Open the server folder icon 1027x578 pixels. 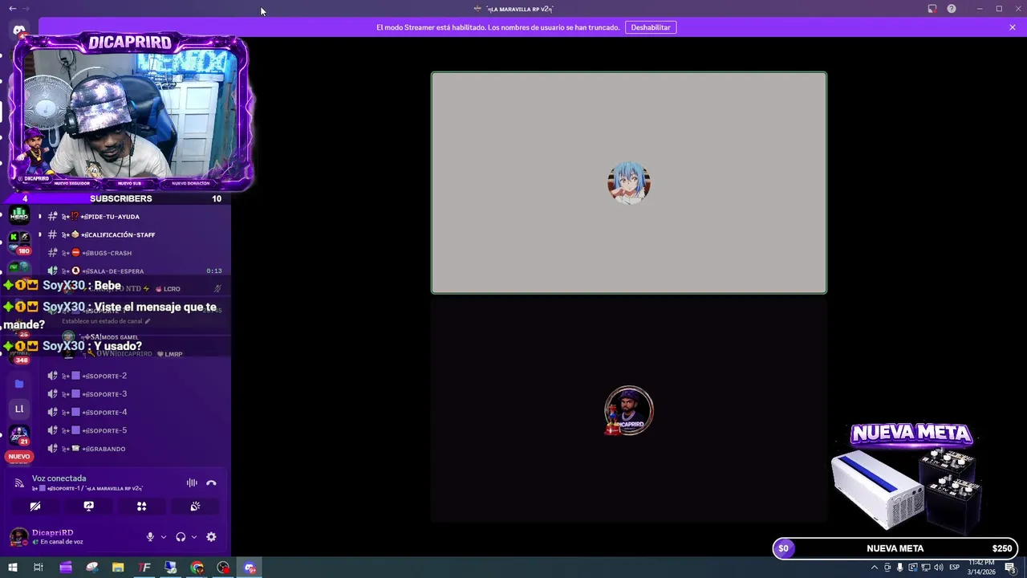tap(19, 384)
